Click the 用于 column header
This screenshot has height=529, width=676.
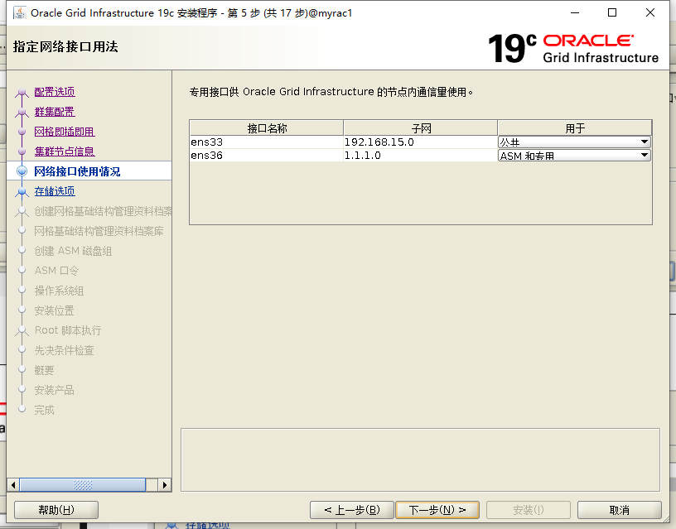pos(575,128)
